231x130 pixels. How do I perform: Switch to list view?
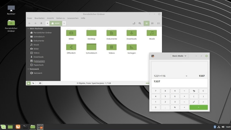[152, 23]
